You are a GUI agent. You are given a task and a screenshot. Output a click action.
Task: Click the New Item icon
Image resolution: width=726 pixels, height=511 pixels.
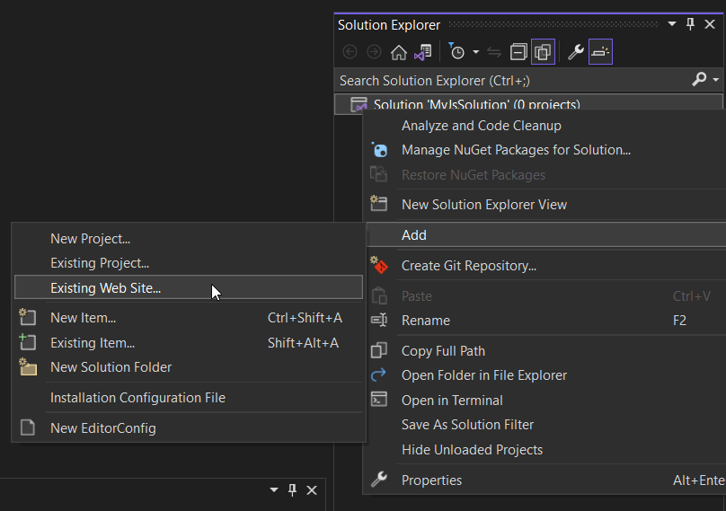tap(27, 317)
